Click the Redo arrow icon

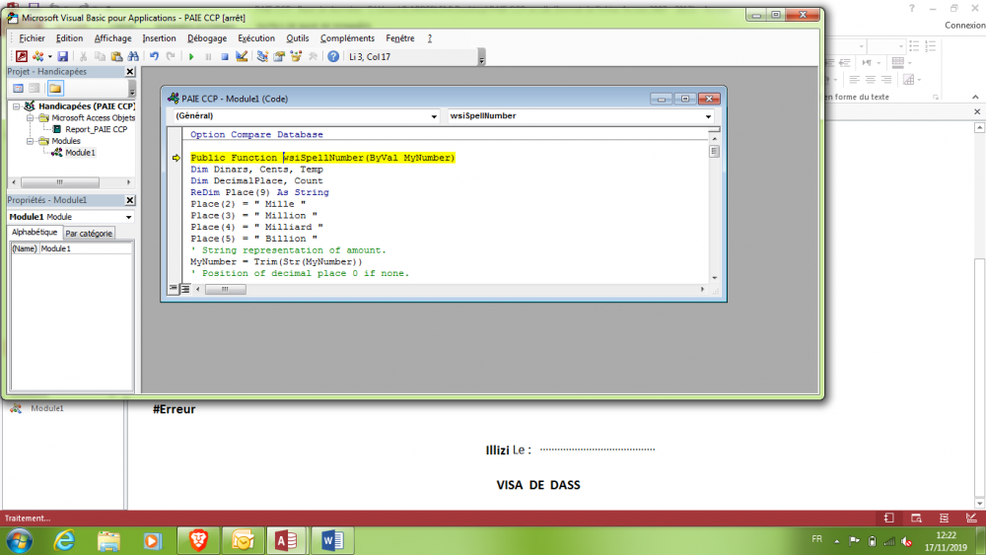171,56
